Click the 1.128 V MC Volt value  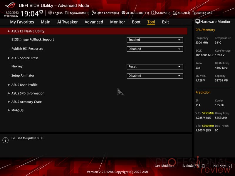click(200, 80)
